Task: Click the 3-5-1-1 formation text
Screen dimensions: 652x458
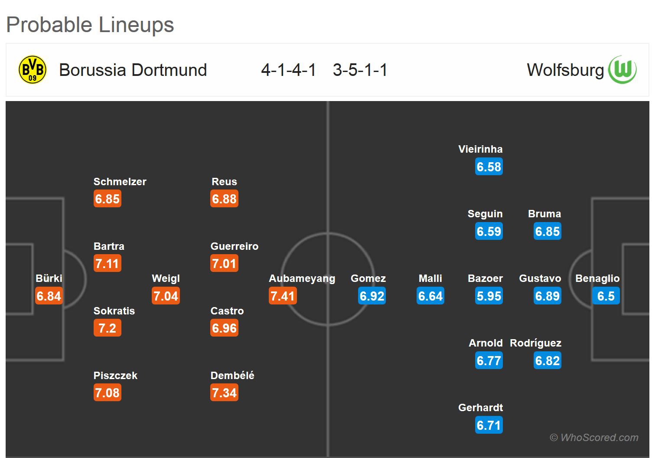Action: [x=360, y=70]
